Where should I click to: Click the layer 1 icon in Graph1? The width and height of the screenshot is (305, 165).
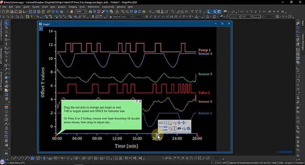[41, 29]
